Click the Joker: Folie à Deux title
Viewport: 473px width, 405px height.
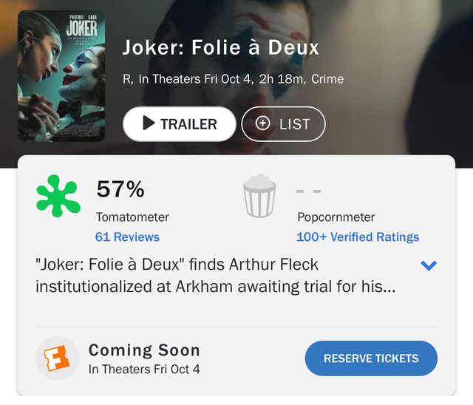coord(220,47)
